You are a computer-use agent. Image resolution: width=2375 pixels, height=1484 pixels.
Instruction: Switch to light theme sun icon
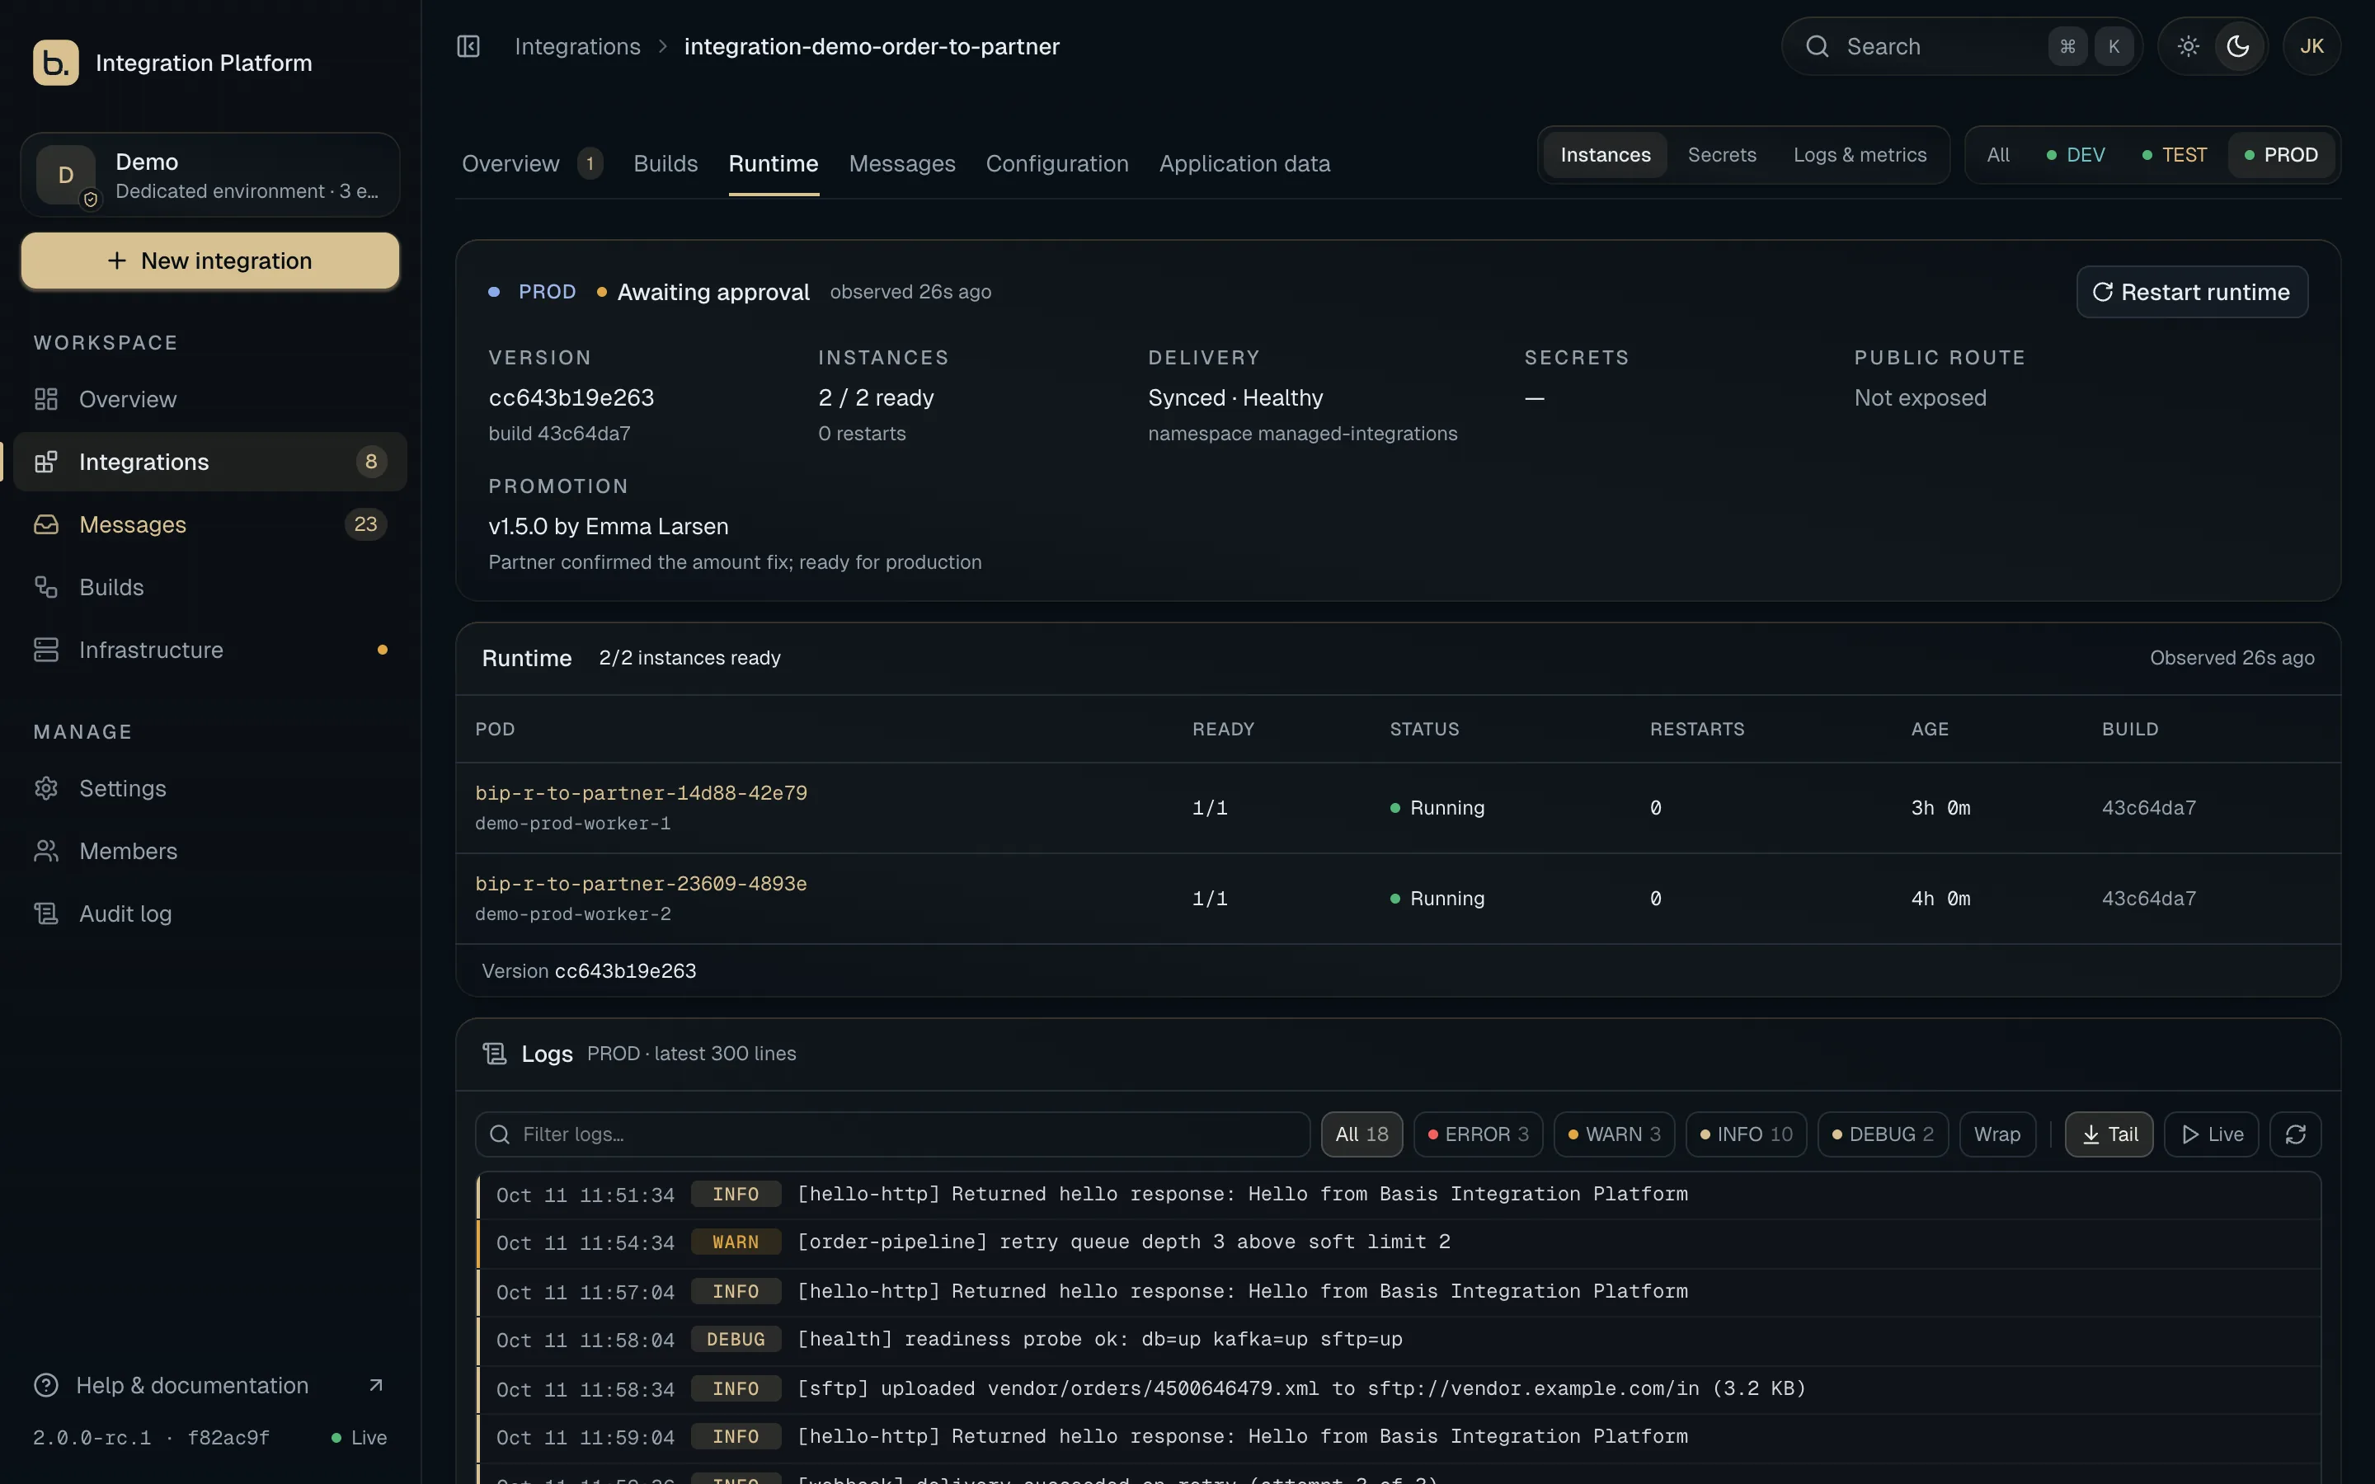2188,46
